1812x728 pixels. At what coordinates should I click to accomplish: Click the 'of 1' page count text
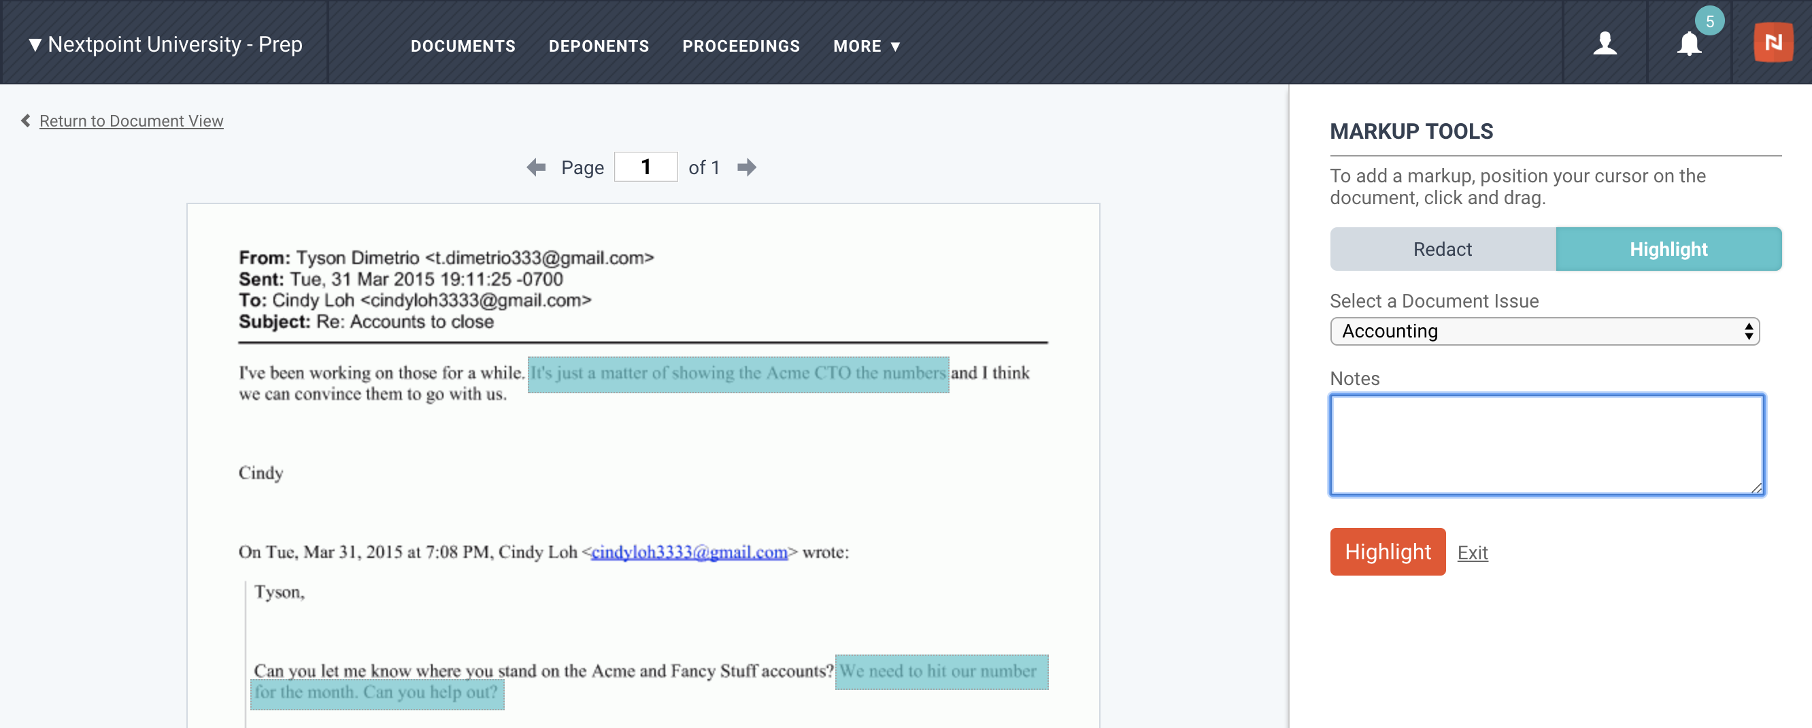(x=703, y=167)
